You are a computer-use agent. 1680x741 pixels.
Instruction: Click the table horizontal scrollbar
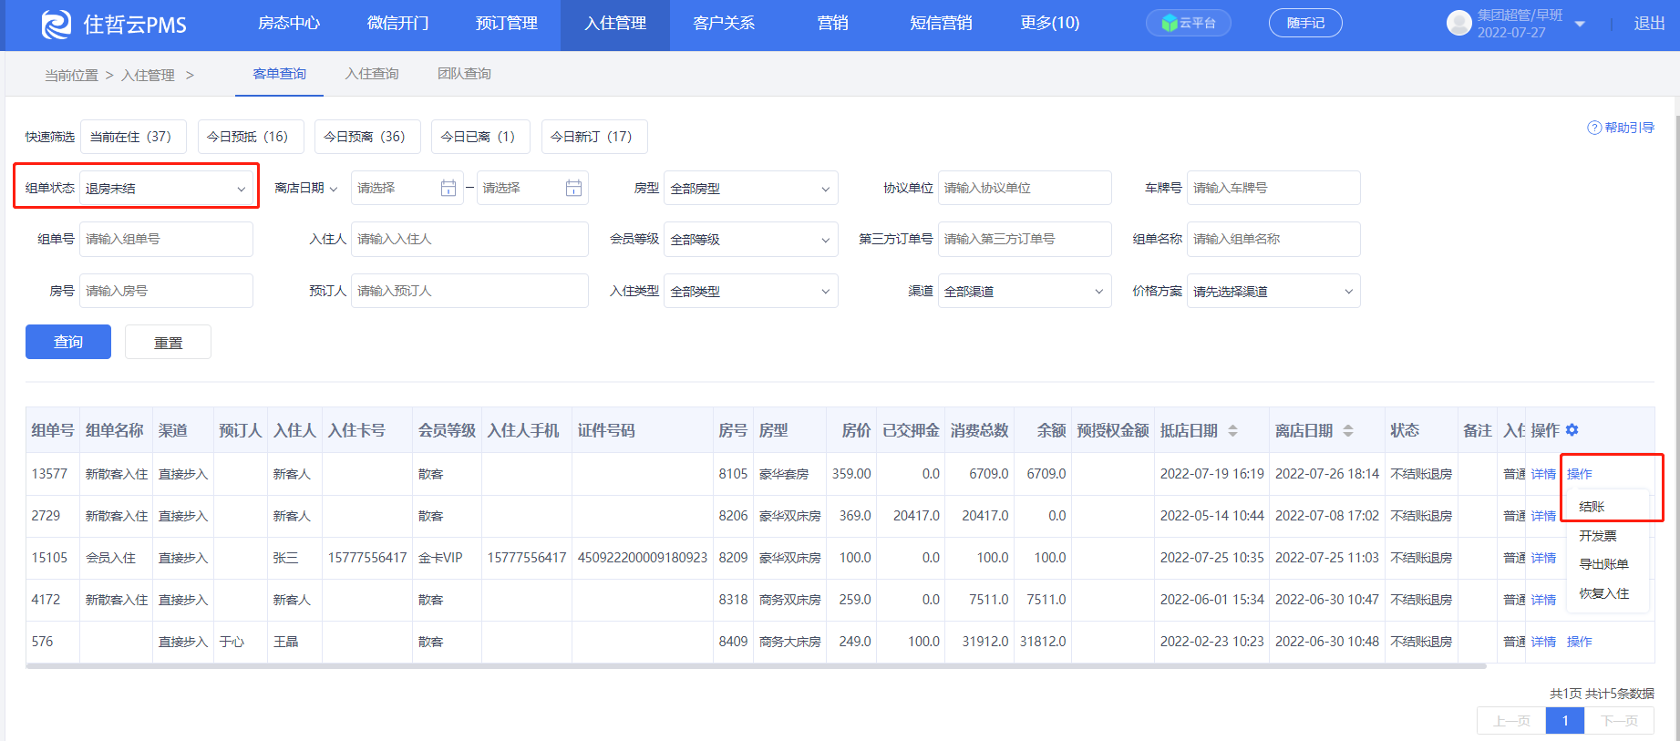[x=757, y=666]
